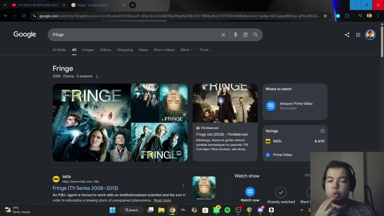384x216 pixels.
Task: Close the fringe Google Search tab
Action: pyautogui.click(x=124, y=5)
